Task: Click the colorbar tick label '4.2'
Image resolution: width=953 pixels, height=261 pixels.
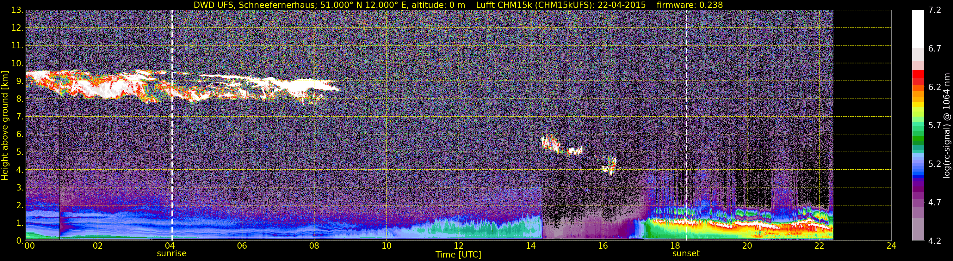Action: click(935, 241)
